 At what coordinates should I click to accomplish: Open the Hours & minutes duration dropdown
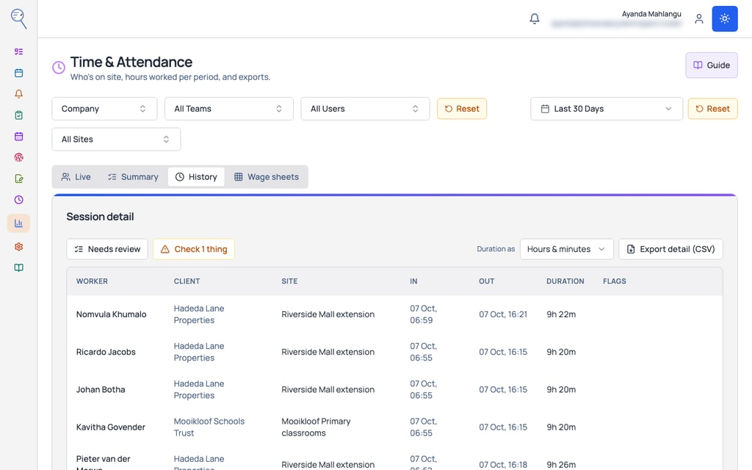tap(566, 250)
